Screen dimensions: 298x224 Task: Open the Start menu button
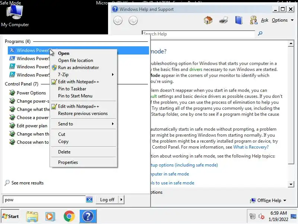coord(10,216)
